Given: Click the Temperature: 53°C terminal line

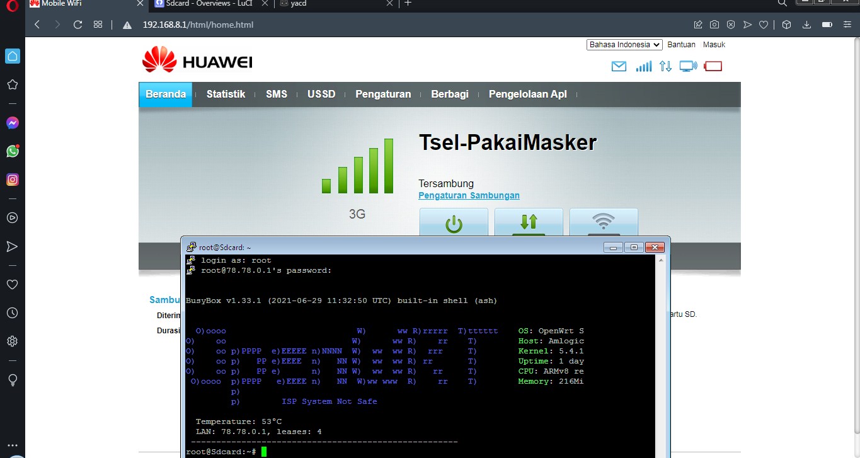Looking at the screenshot, I should 239,421.
